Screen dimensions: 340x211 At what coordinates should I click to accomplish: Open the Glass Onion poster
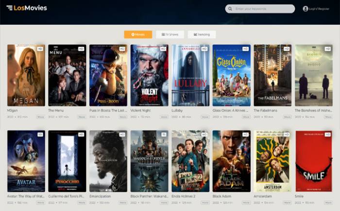[x=232, y=75]
